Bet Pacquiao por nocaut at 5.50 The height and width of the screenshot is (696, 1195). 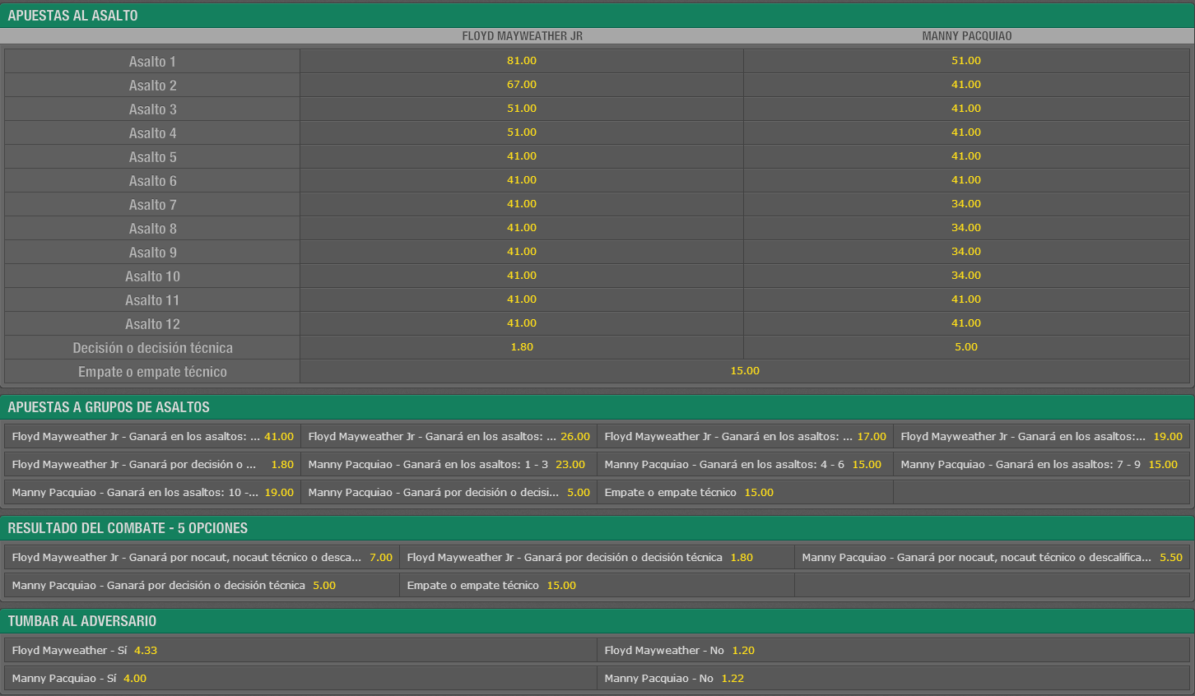point(992,558)
